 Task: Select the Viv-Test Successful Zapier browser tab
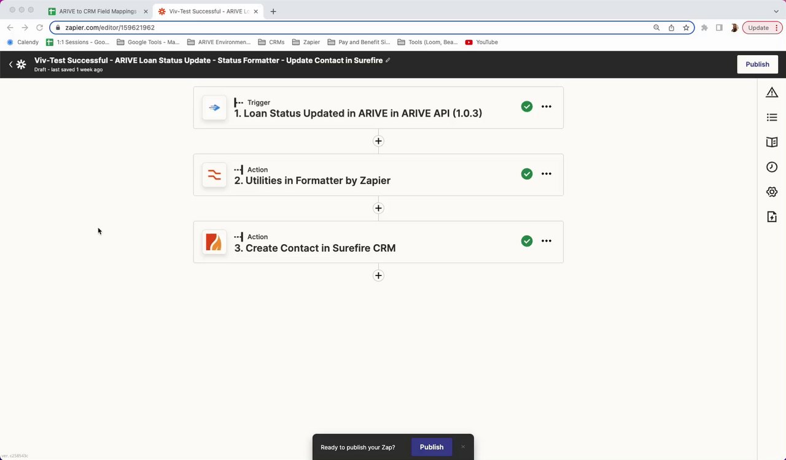(x=207, y=11)
